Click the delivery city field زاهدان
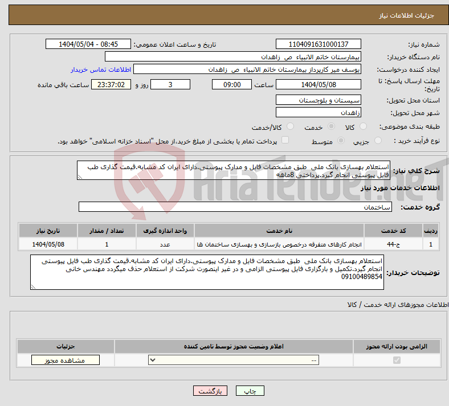This screenshot has width=449, height=406. click(x=319, y=112)
